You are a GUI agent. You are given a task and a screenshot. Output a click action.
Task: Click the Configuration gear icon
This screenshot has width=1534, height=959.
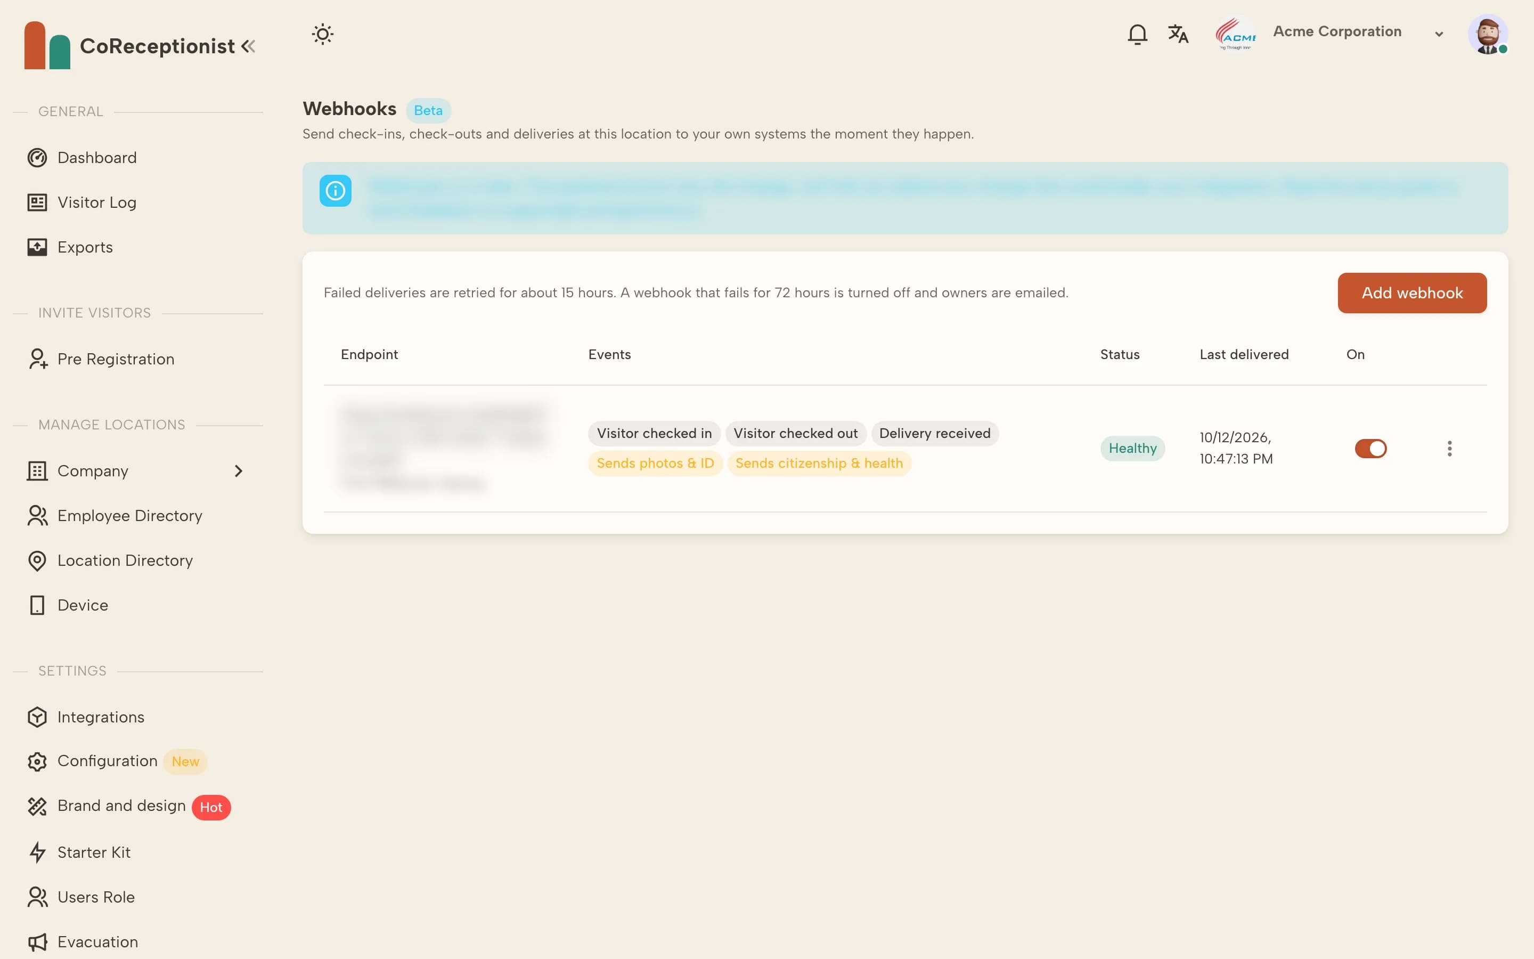[x=37, y=761]
